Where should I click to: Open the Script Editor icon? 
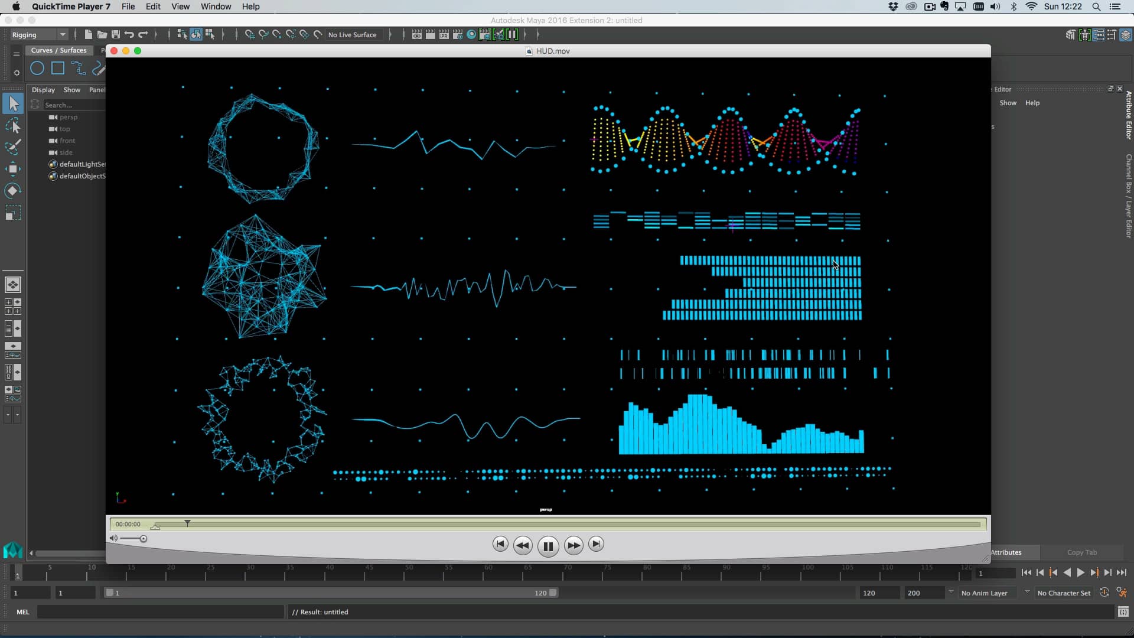(x=1123, y=612)
